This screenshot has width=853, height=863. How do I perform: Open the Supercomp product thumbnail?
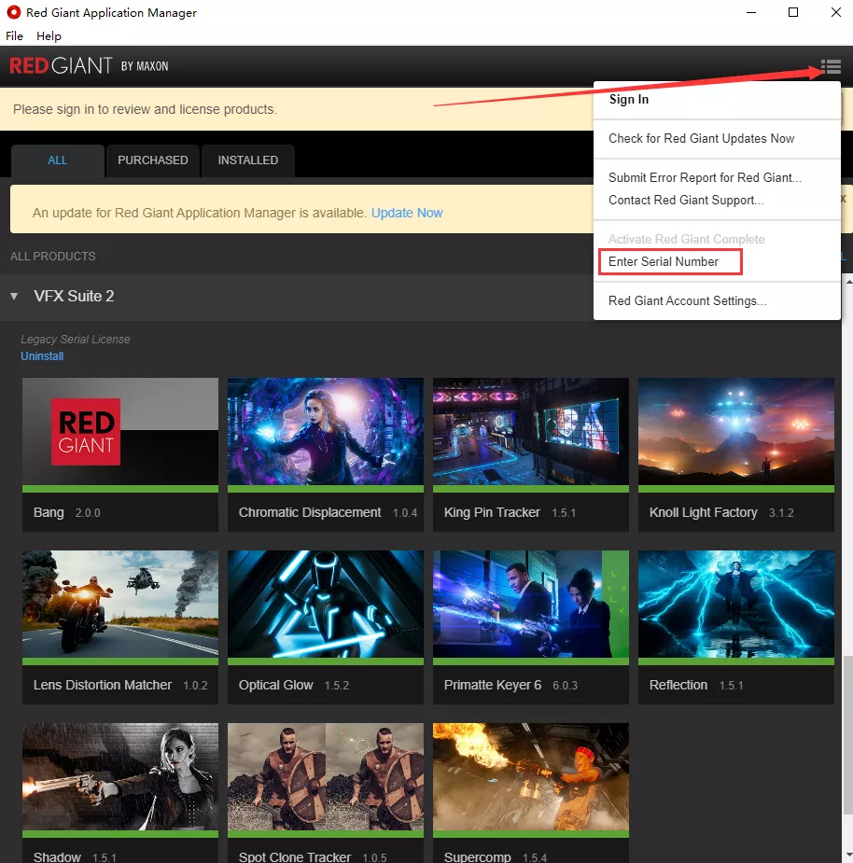pos(531,777)
